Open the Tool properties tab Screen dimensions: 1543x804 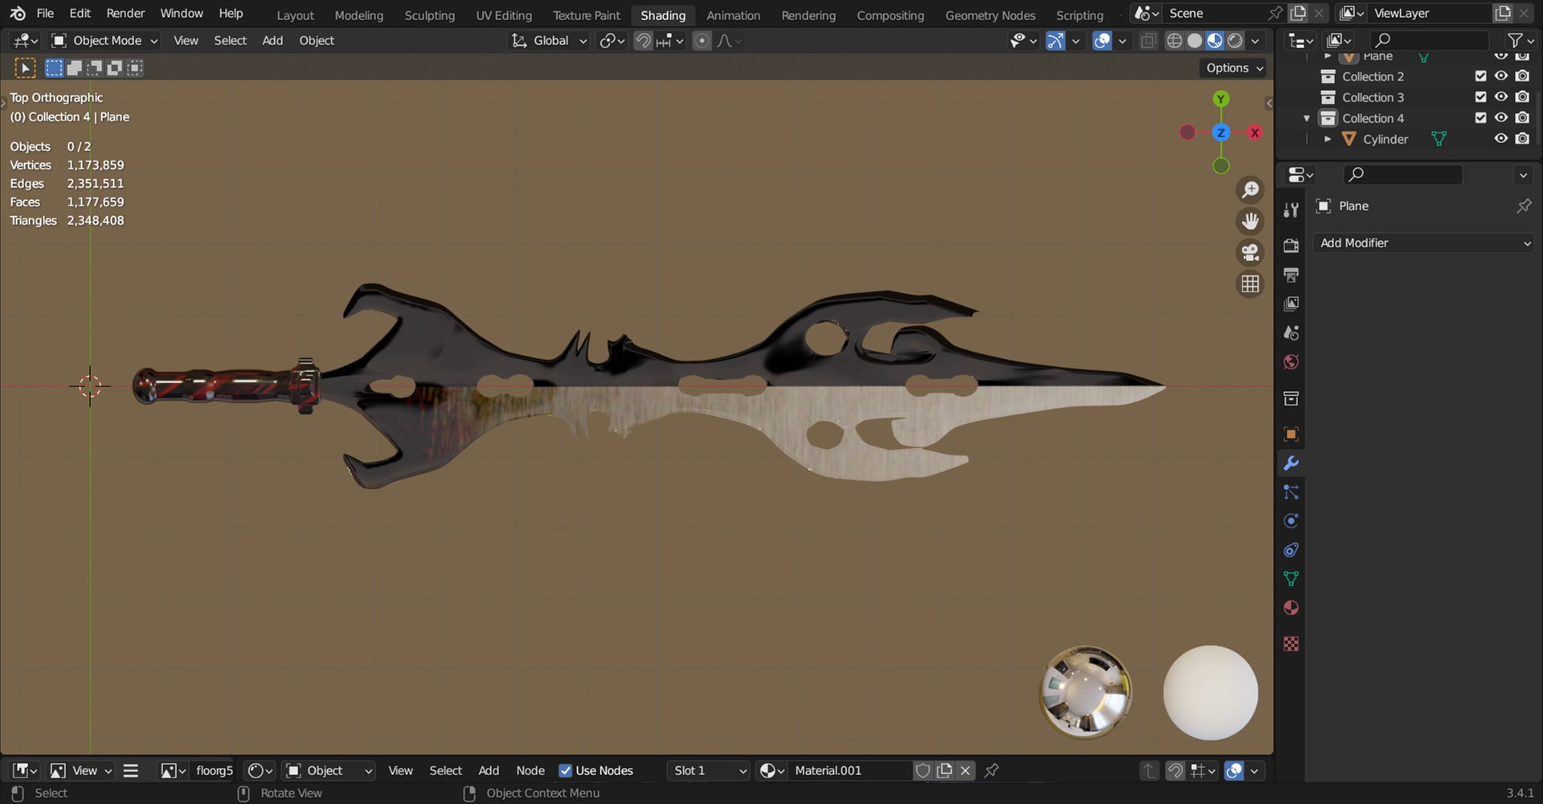coord(1291,210)
